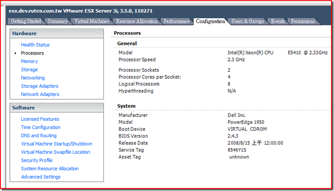Open the Users & Groups tab

(x=247, y=21)
